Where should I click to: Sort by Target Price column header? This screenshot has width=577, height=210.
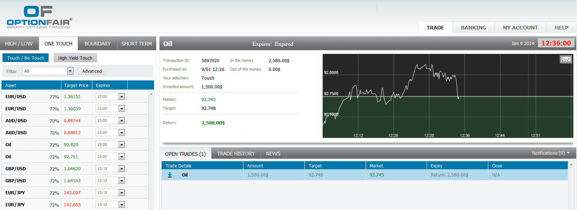[x=76, y=86]
